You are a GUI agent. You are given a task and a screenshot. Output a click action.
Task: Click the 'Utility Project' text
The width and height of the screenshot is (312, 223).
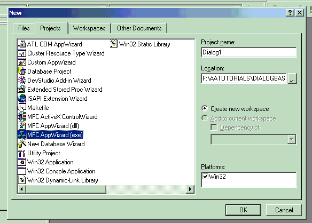click(x=44, y=153)
